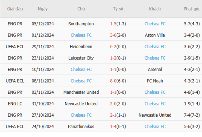Open Chelsea FC home link on 10/11/2024
Screen dimensions: 202x137
coord(81,69)
